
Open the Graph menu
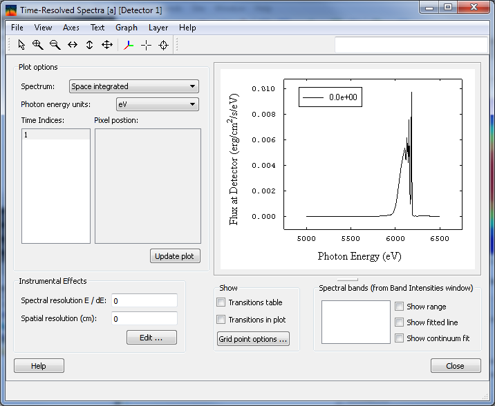(x=127, y=28)
